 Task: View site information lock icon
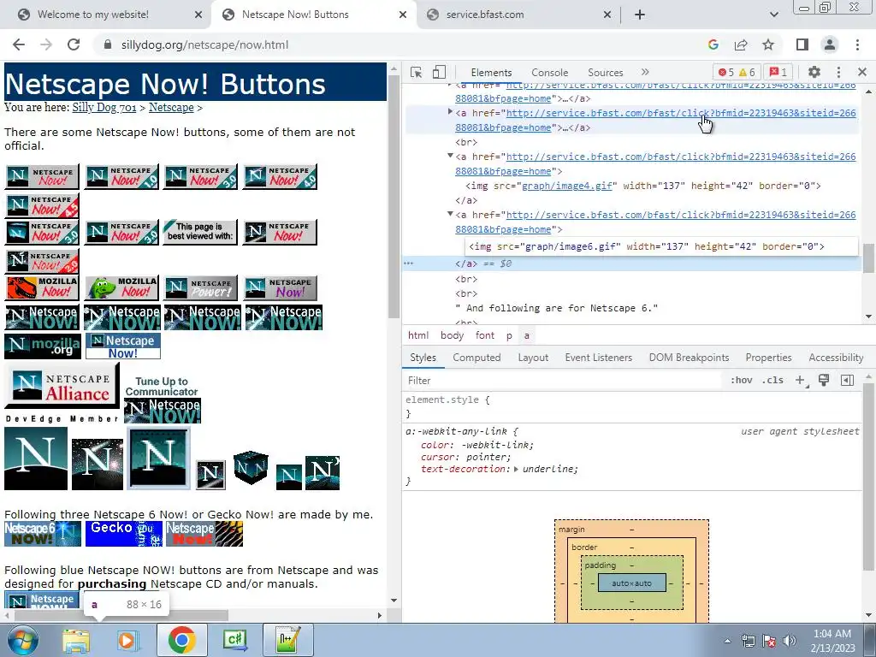109,44
